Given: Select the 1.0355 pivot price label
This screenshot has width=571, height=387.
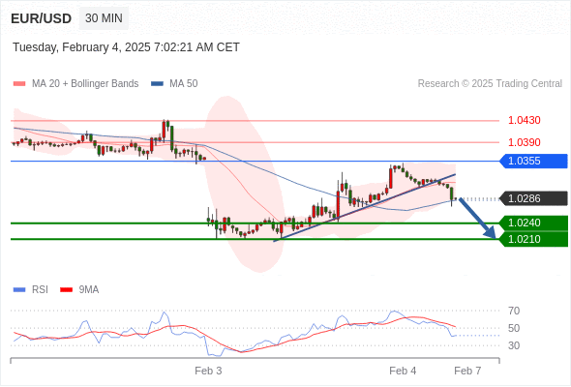Looking at the screenshot, I should coord(533,161).
